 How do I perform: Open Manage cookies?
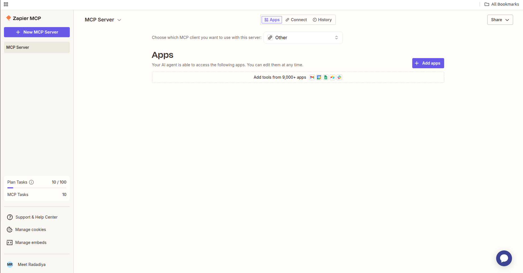(26, 230)
